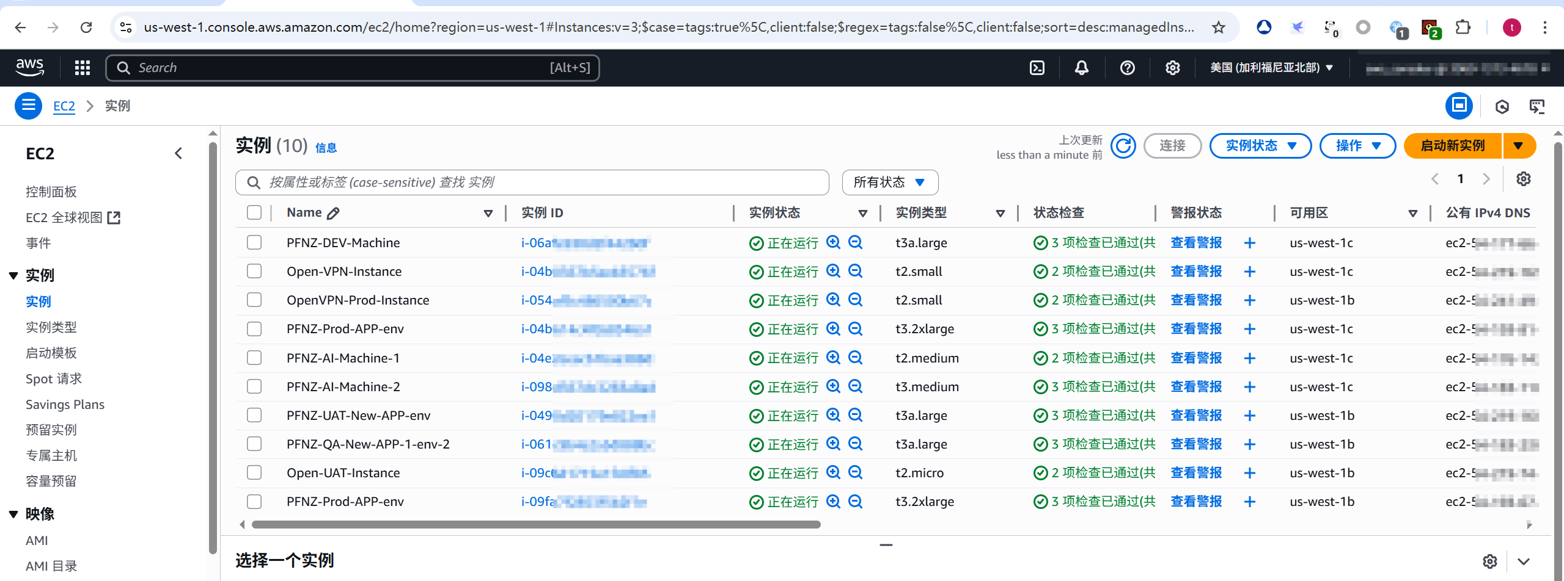This screenshot has height=581, width=1564.
Task: Click the sidebar vertical scrollbar
Action: click(213, 348)
